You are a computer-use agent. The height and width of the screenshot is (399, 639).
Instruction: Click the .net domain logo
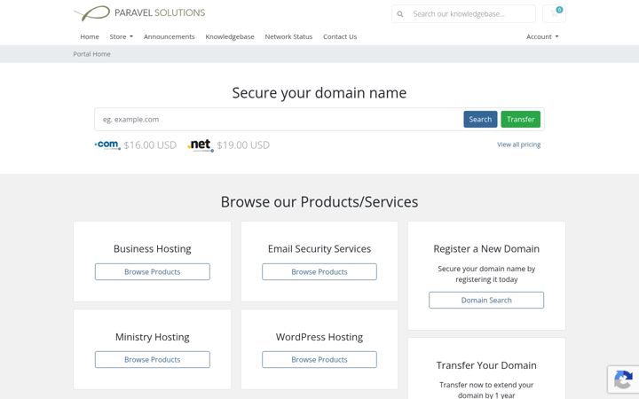click(201, 145)
